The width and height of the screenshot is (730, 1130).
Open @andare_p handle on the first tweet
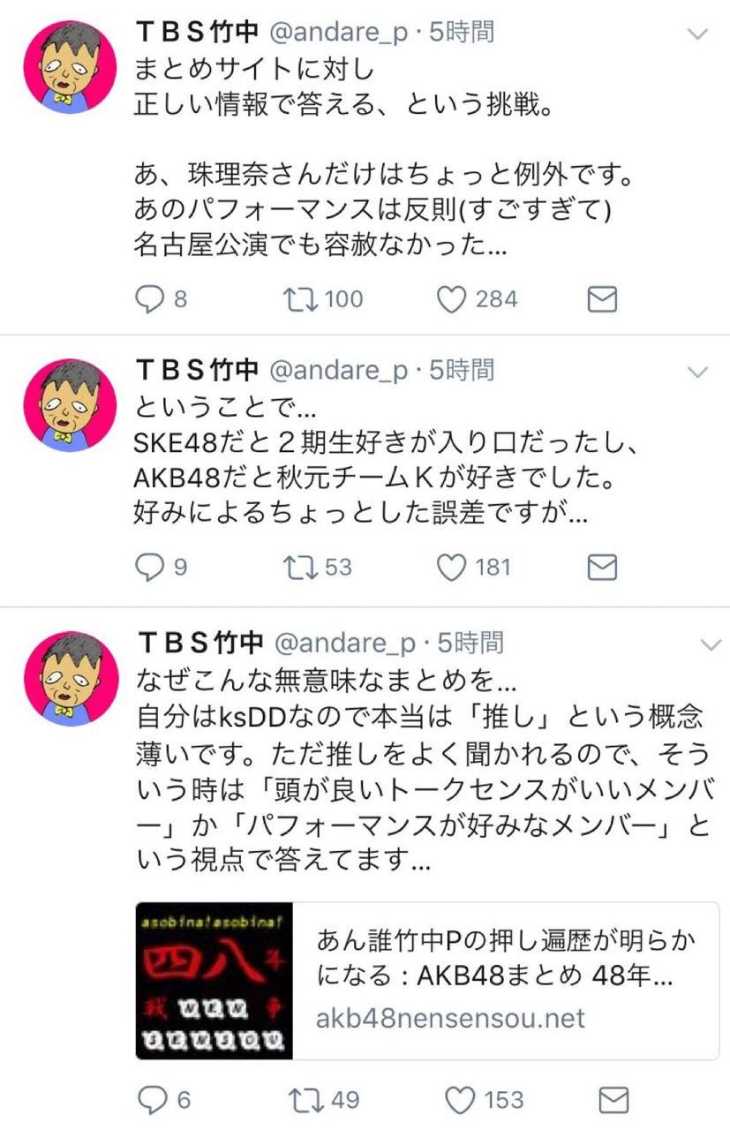340,34
